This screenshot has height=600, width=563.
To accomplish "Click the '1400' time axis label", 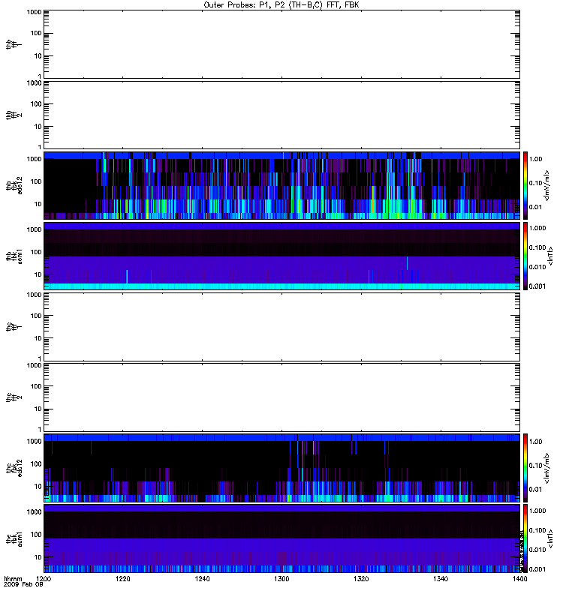I will (x=519, y=579).
